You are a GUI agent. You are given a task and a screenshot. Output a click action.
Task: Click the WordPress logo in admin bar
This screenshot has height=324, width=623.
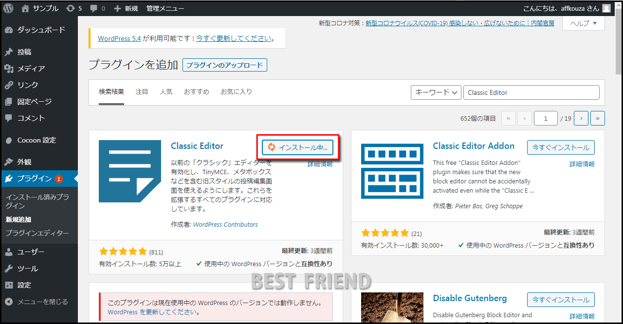(9, 8)
